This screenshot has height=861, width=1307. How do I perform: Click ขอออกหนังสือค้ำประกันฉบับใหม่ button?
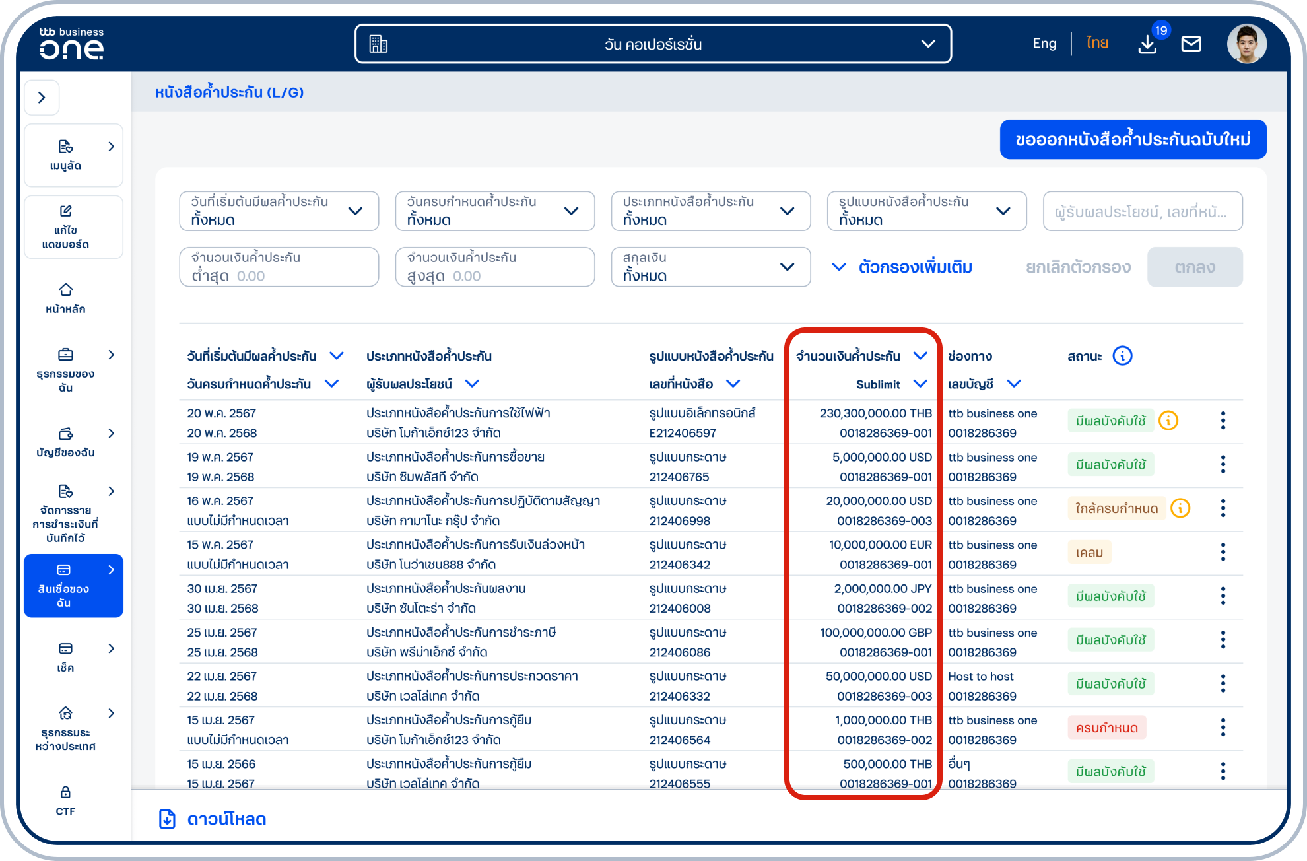pyautogui.click(x=1133, y=139)
